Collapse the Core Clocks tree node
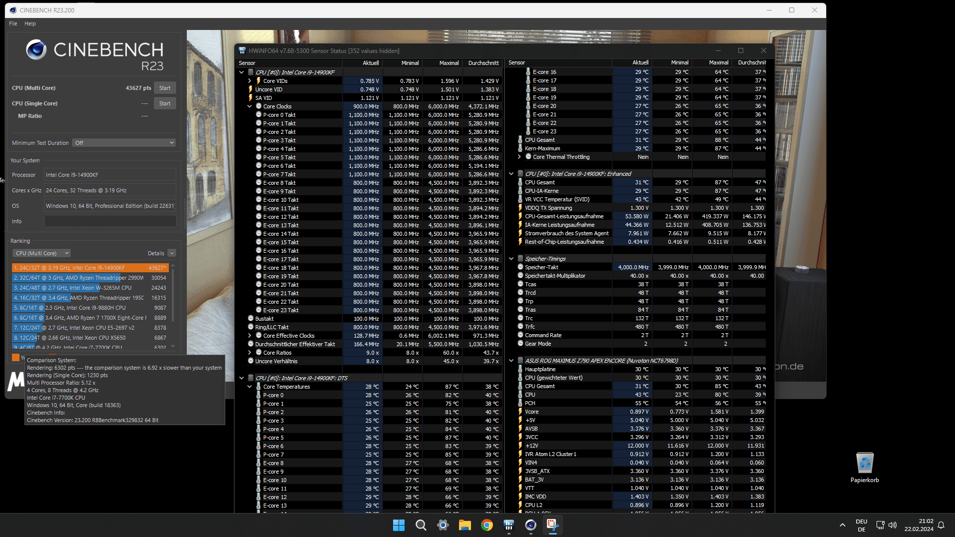This screenshot has height=537, width=955. click(x=250, y=106)
